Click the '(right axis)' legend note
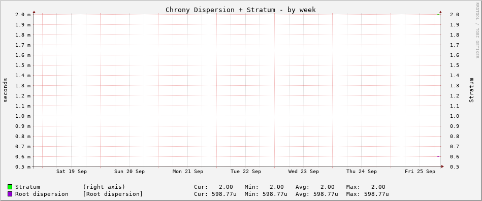Screen dimensions: 482x201 104,187
